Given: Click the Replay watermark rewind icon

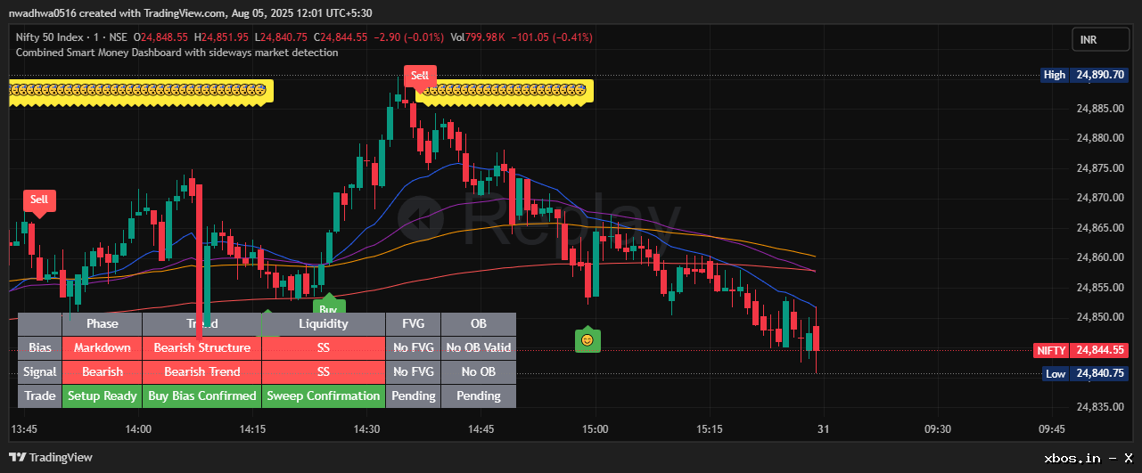Looking at the screenshot, I should pos(421,218).
